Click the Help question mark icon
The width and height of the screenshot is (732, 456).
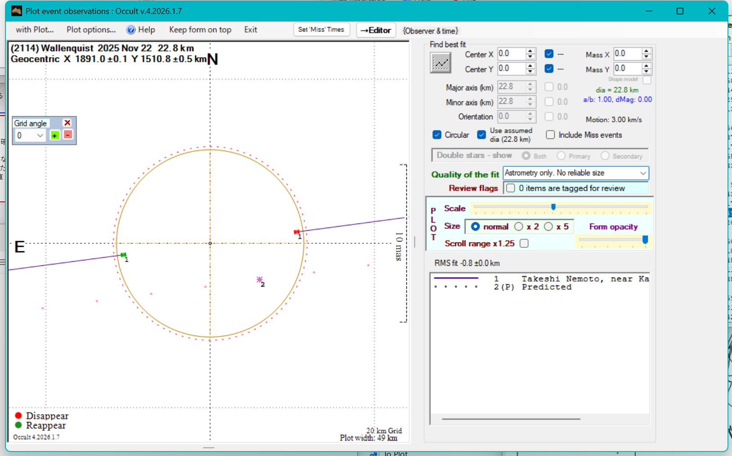coord(131,30)
